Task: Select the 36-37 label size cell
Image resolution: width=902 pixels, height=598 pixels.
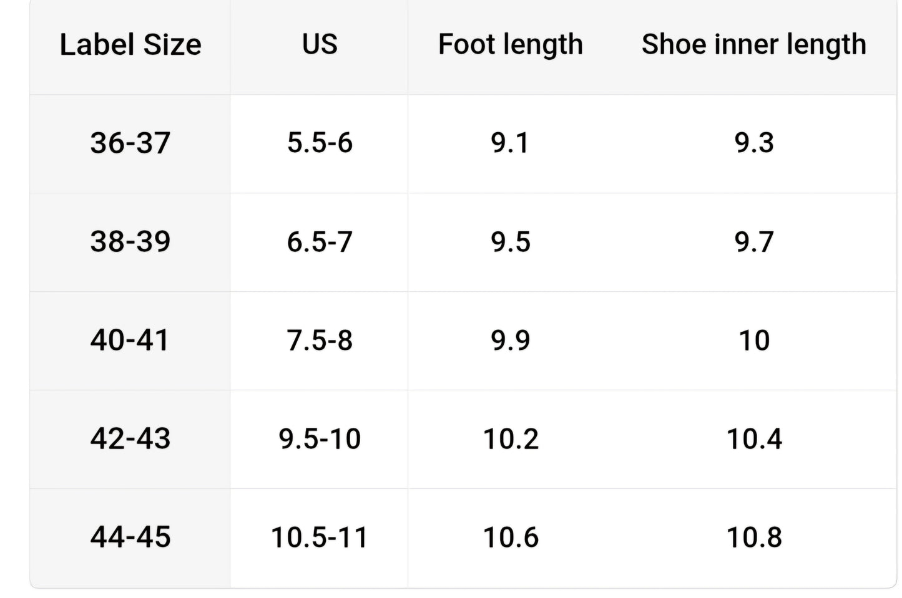Action: pos(130,143)
